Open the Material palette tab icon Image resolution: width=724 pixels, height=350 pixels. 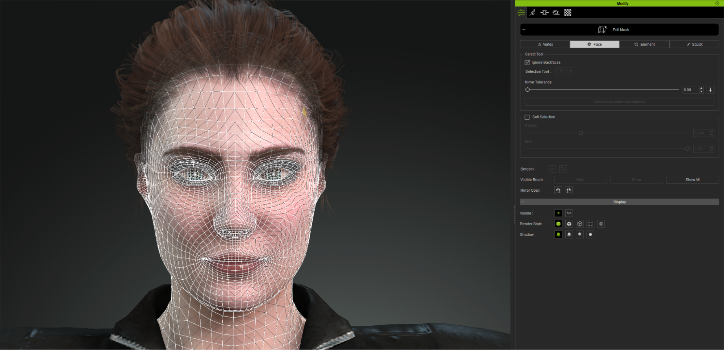point(556,13)
